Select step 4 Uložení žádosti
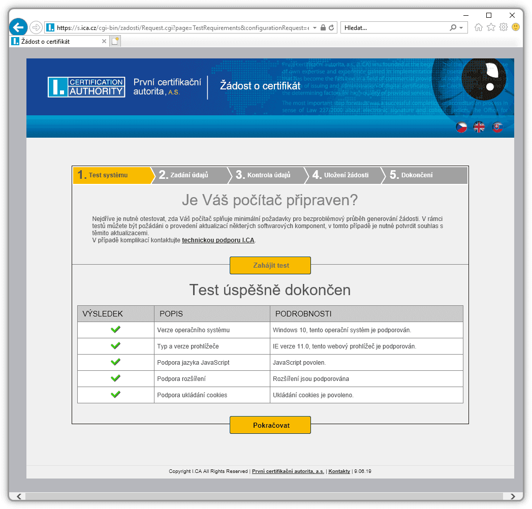 pyautogui.click(x=345, y=175)
